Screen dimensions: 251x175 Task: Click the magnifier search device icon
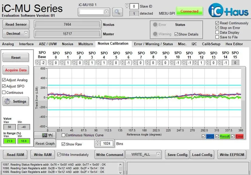coord(117,12)
